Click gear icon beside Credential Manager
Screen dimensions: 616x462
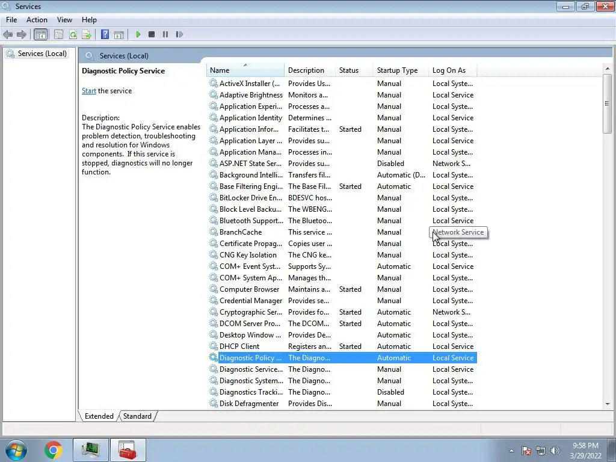tap(214, 300)
